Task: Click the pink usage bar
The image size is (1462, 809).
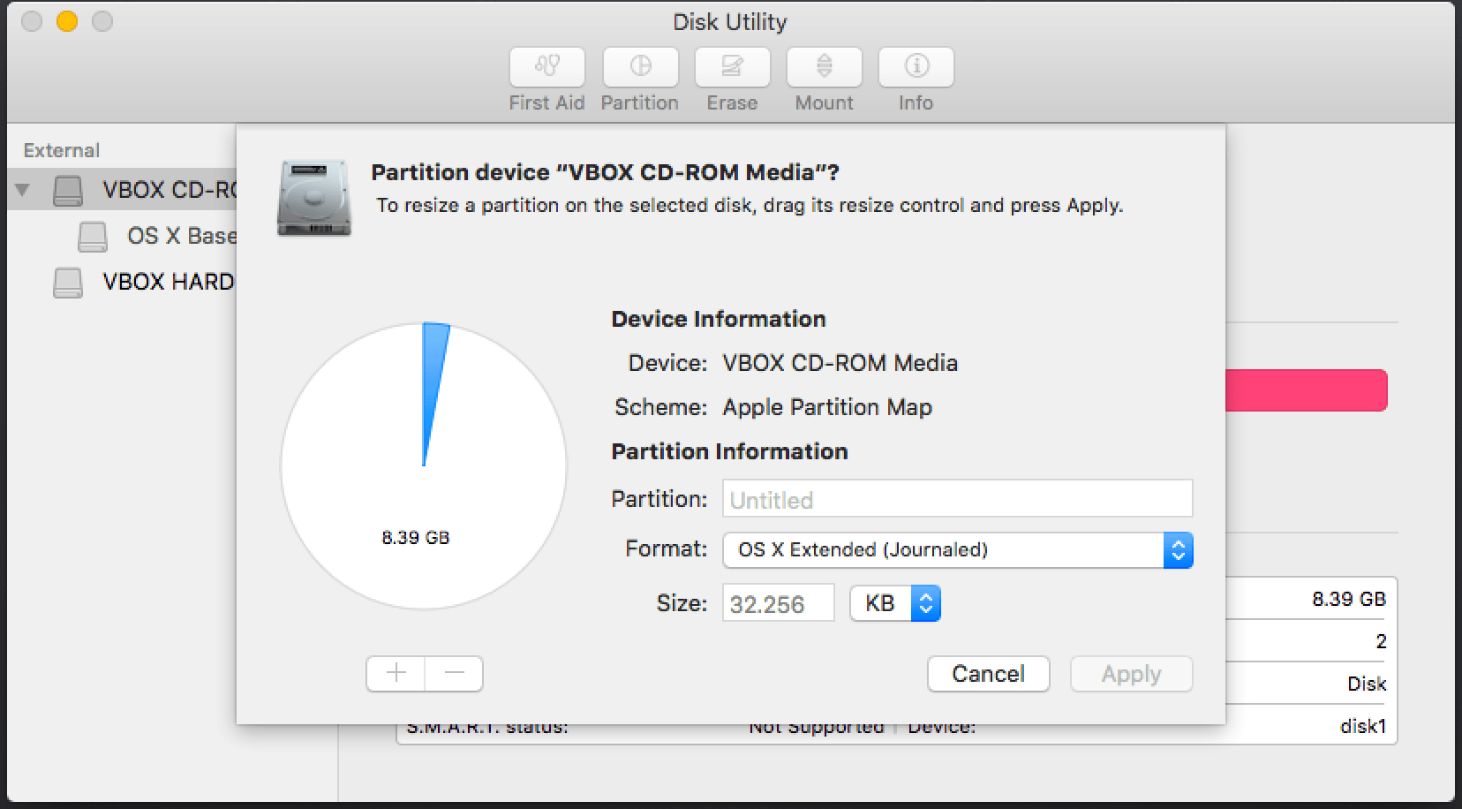Action: tap(1307, 390)
